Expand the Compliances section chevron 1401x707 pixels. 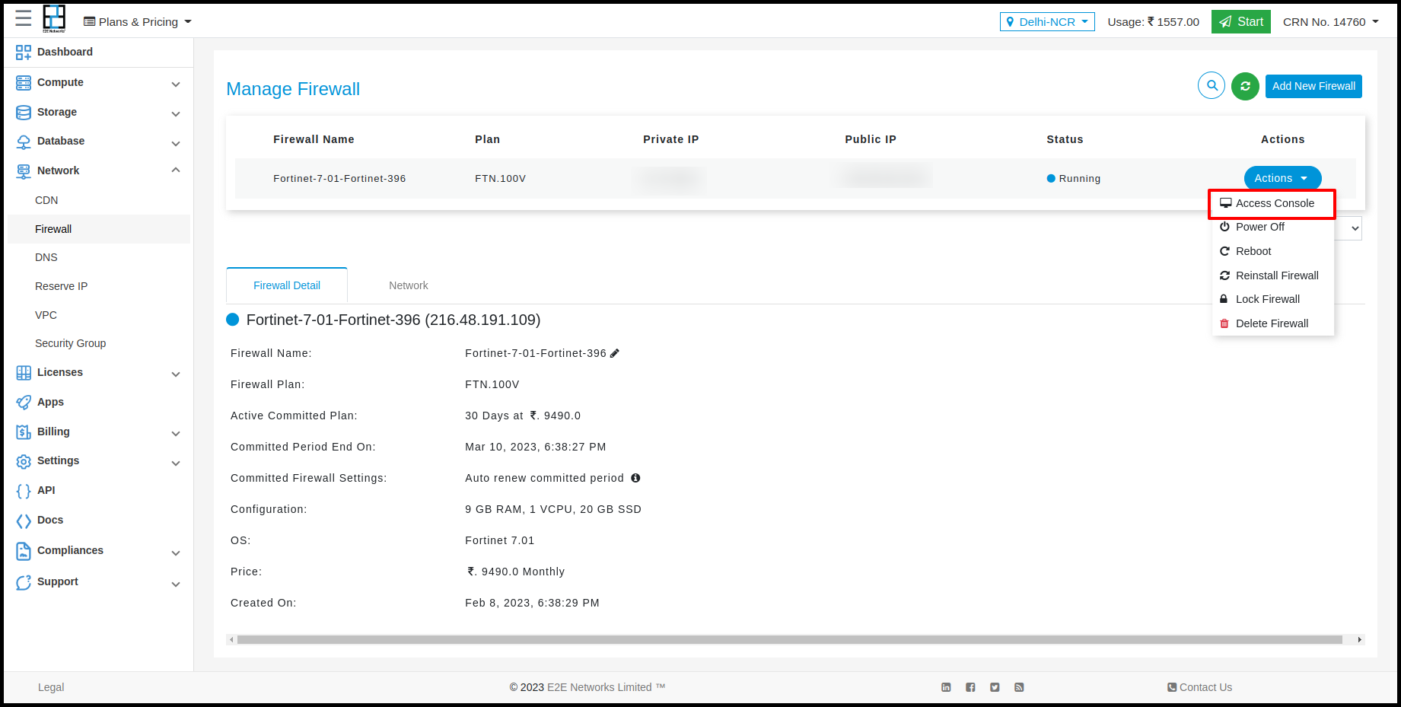176,553
